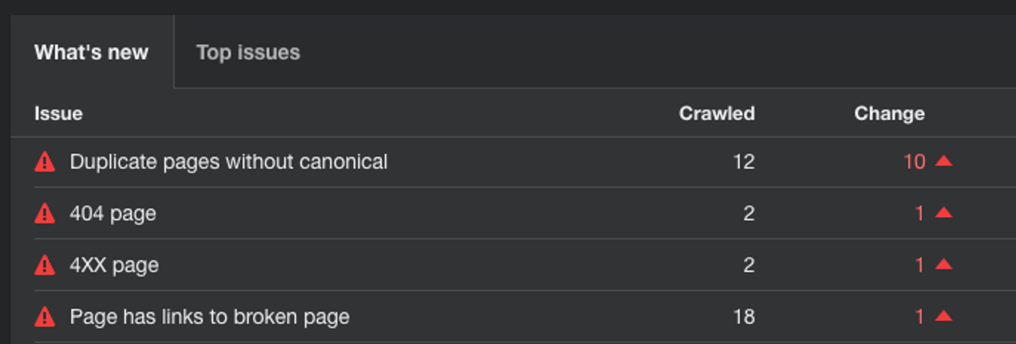Screen dimensions: 1016x344
Task: Click the Issue column header
Action: (58, 114)
